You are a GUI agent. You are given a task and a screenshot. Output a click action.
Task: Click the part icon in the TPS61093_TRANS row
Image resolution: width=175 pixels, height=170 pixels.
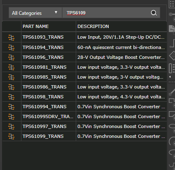[x=11, y=37]
